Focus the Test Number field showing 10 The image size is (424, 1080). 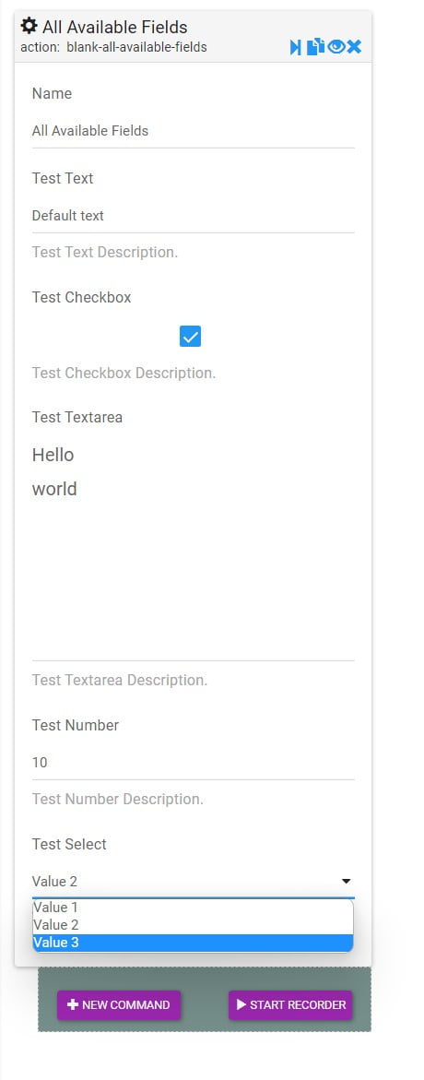[x=193, y=763]
